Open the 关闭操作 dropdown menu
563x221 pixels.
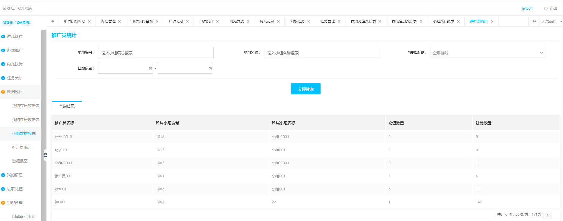(551, 21)
